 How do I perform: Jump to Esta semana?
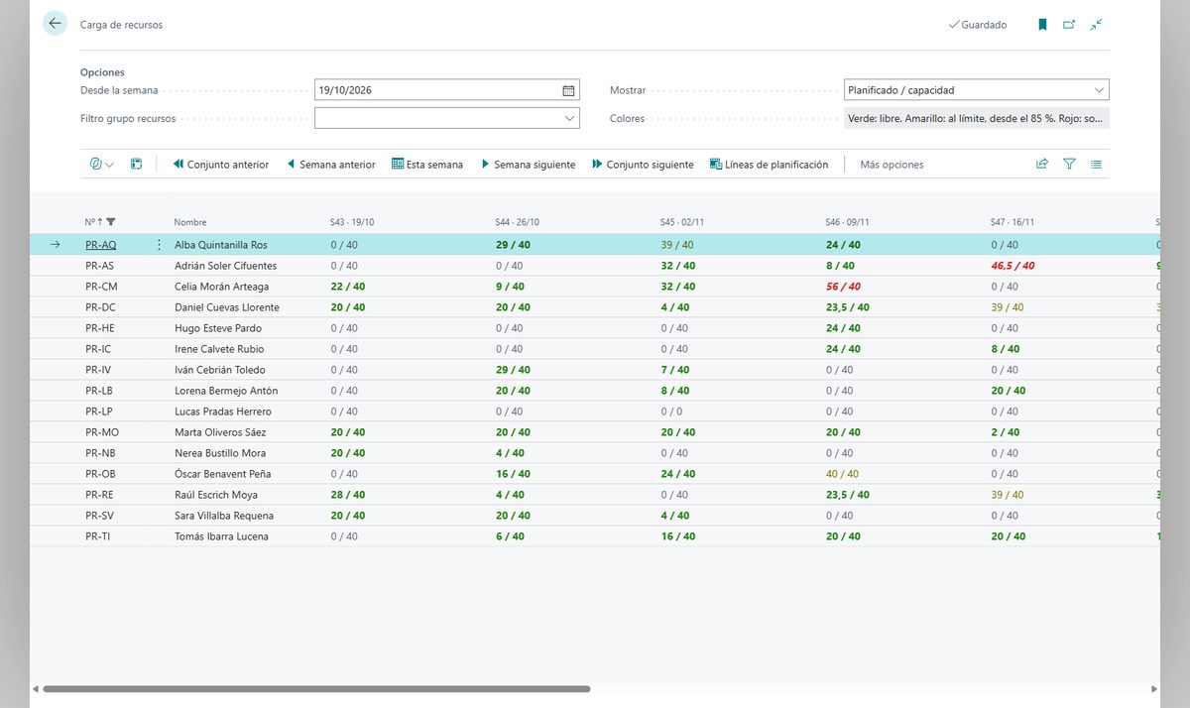pyautogui.click(x=427, y=165)
